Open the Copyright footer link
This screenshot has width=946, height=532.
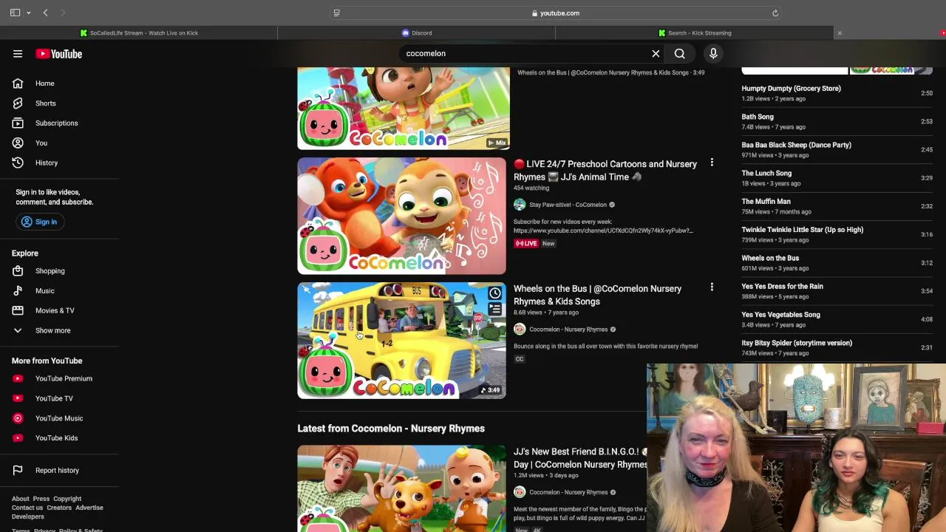[x=67, y=499]
